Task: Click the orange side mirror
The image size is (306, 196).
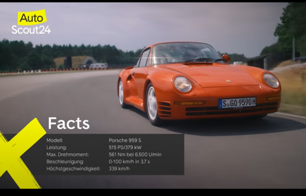Action: pyautogui.click(x=226, y=58)
